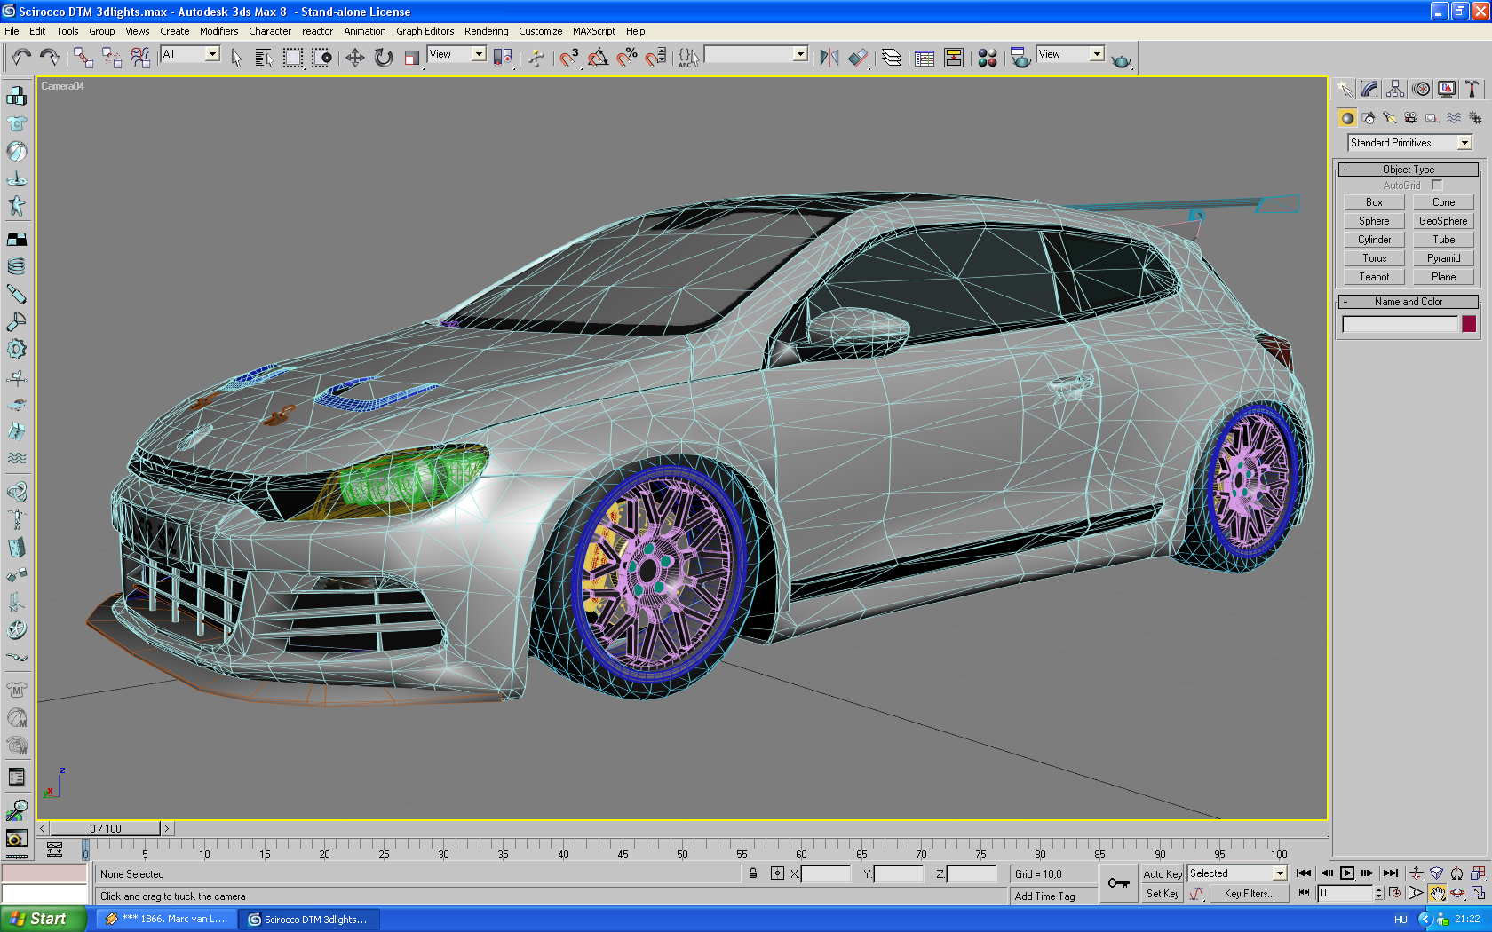The width and height of the screenshot is (1492, 932).
Task: Click the Edit Named Selection Sets icon
Action: (689, 58)
